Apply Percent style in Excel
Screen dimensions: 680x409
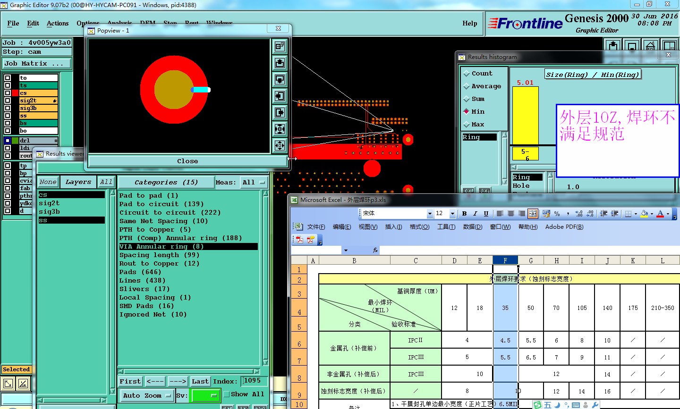point(557,214)
